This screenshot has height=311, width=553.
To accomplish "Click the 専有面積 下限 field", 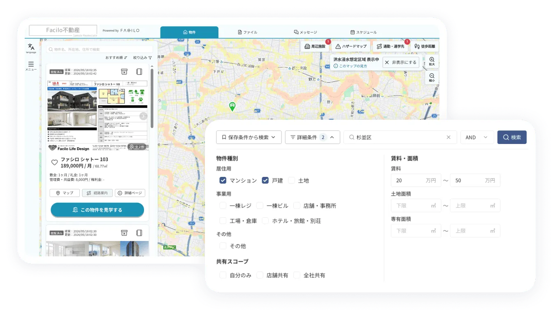I will click(x=416, y=231).
